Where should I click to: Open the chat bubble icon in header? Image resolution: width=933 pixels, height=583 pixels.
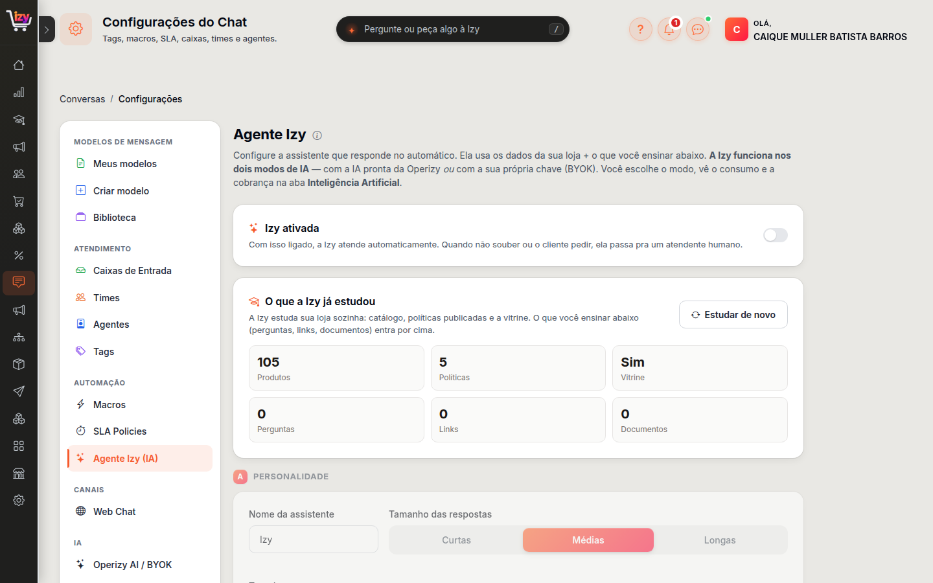(x=698, y=29)
